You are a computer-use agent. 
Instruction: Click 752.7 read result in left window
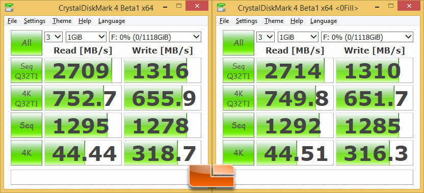click(x=83, y=98)
